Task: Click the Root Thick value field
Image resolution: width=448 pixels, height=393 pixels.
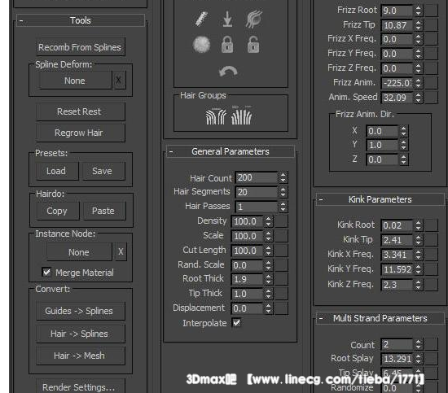Action: pos(247,279)
